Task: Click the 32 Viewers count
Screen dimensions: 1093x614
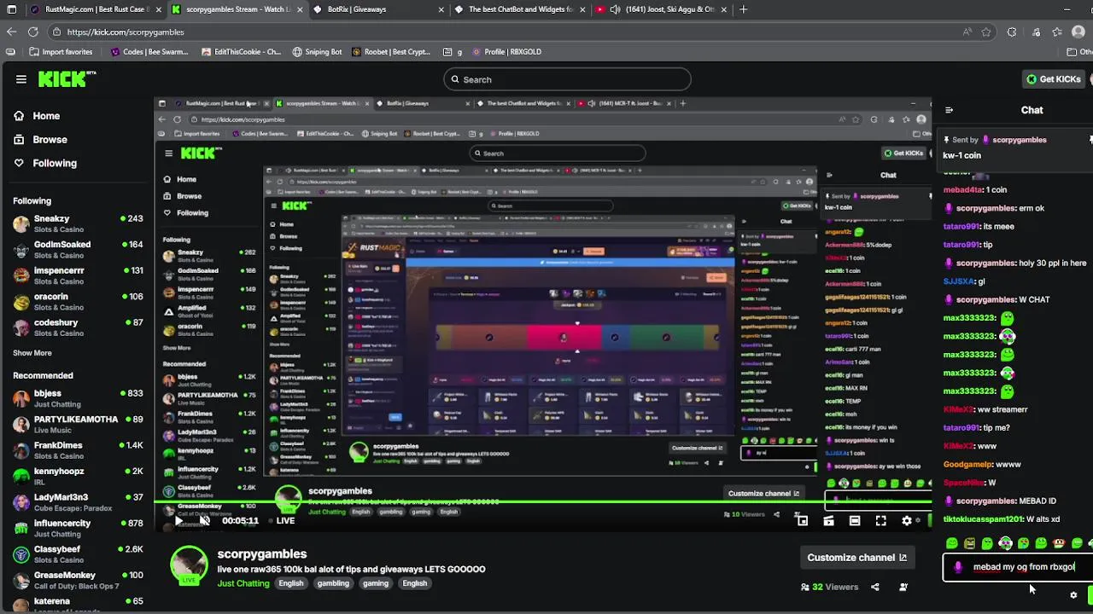Action: [829, 587]
